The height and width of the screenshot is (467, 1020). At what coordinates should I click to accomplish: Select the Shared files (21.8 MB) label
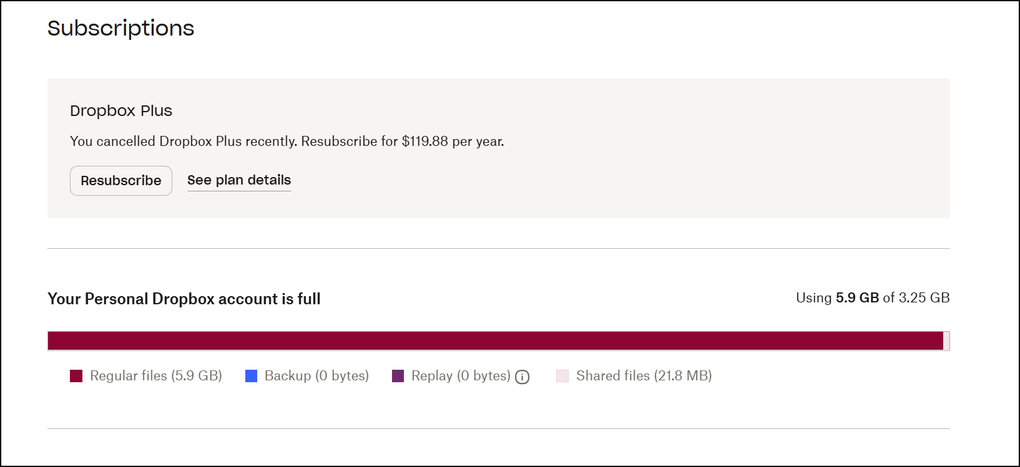pos(644,376)
